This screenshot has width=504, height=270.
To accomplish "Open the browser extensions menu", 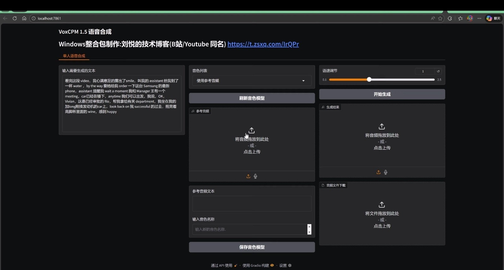I will tap(450, 18).
